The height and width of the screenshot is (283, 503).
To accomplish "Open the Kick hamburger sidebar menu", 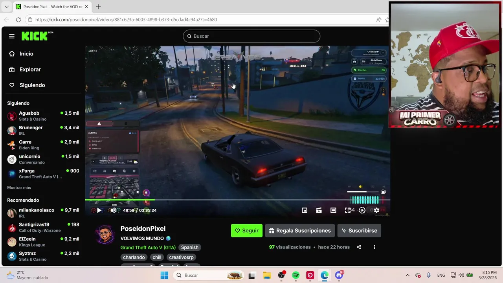I will [12, 36].
